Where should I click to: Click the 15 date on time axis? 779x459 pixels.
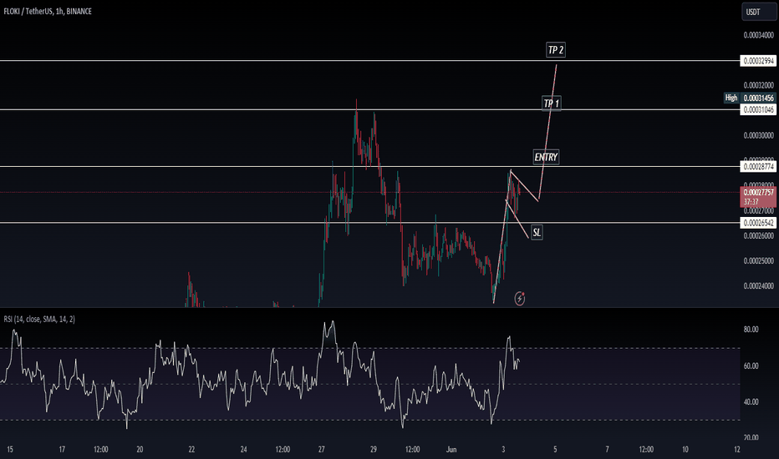(x=10, y=450)
